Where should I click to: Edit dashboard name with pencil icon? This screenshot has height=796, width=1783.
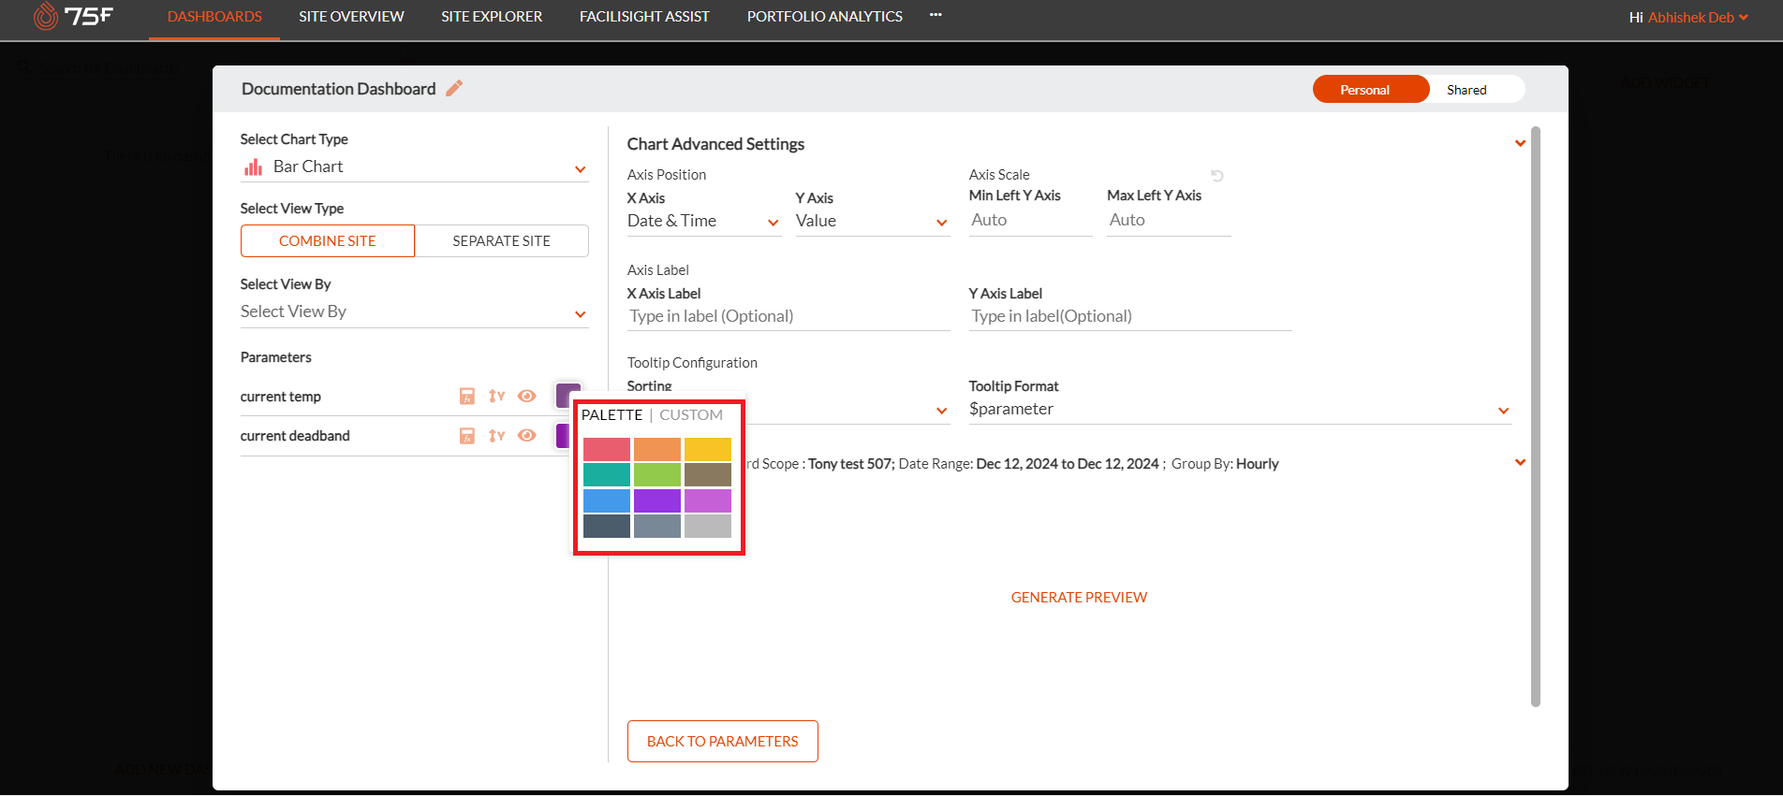pos(454,89)
